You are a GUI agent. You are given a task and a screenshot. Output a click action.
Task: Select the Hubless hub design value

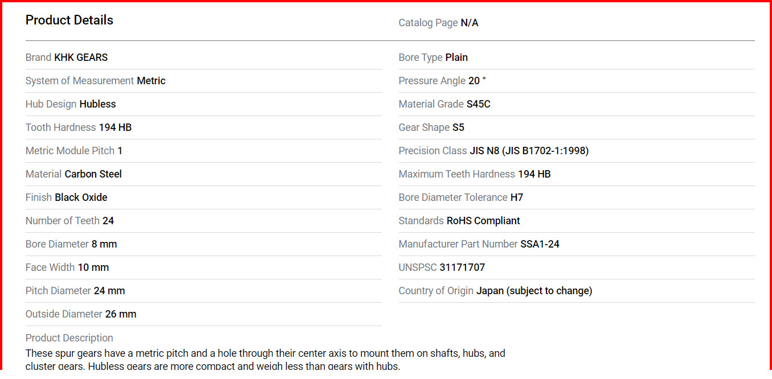97,104
